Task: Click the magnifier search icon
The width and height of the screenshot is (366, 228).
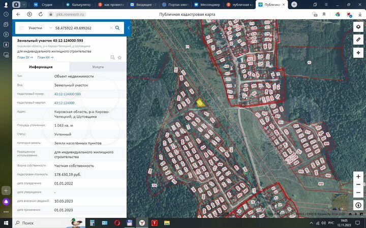Action: 117,28
